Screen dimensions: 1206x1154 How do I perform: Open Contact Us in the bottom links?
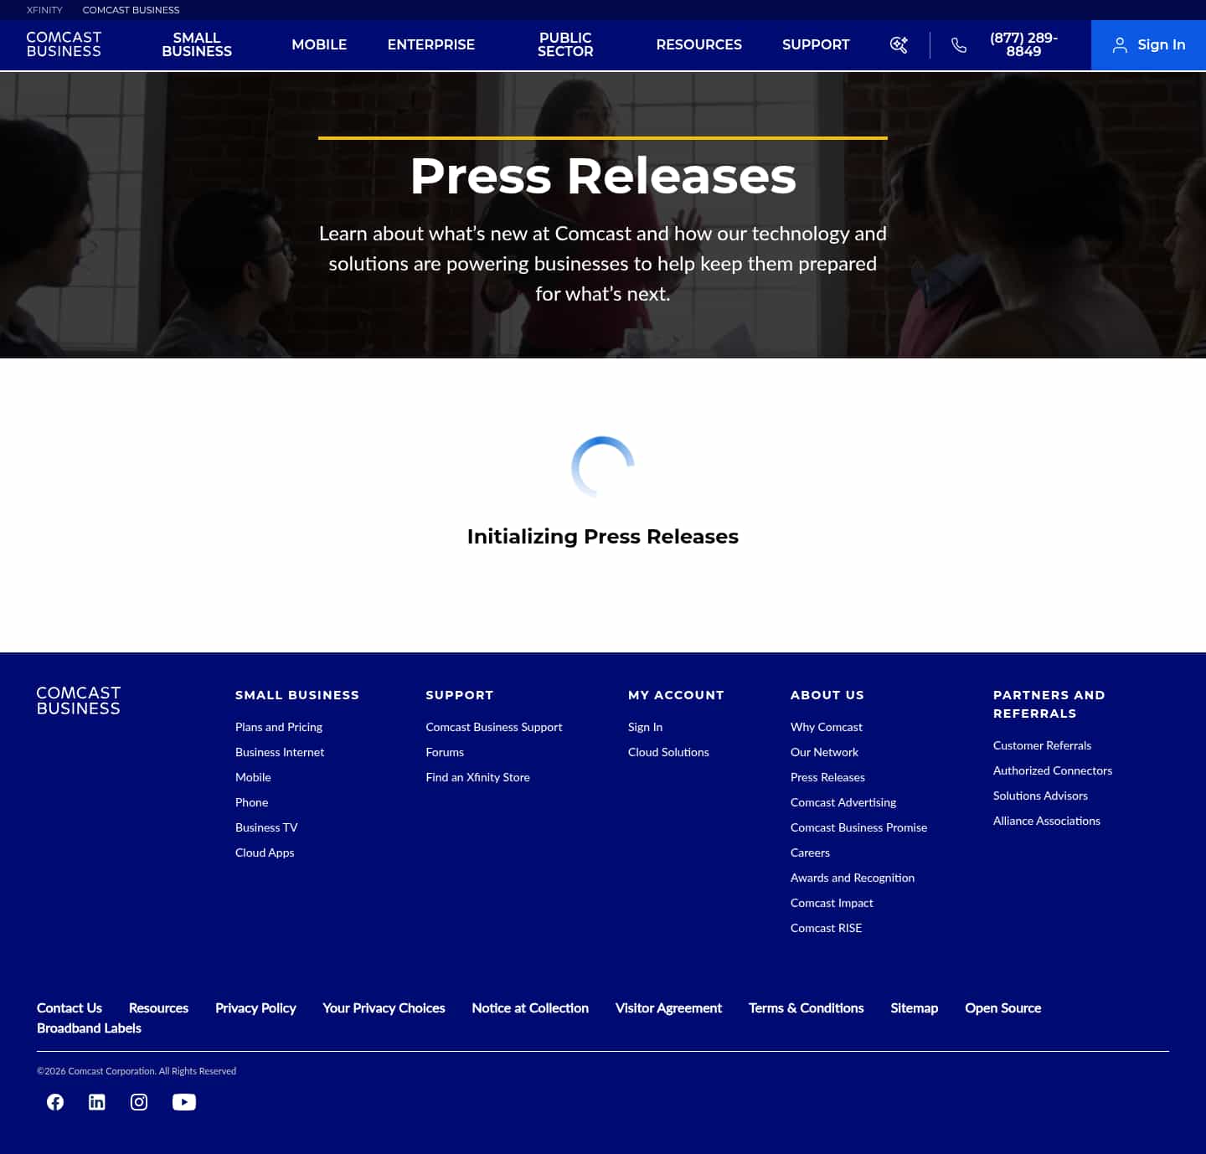tap(70, 1008)
